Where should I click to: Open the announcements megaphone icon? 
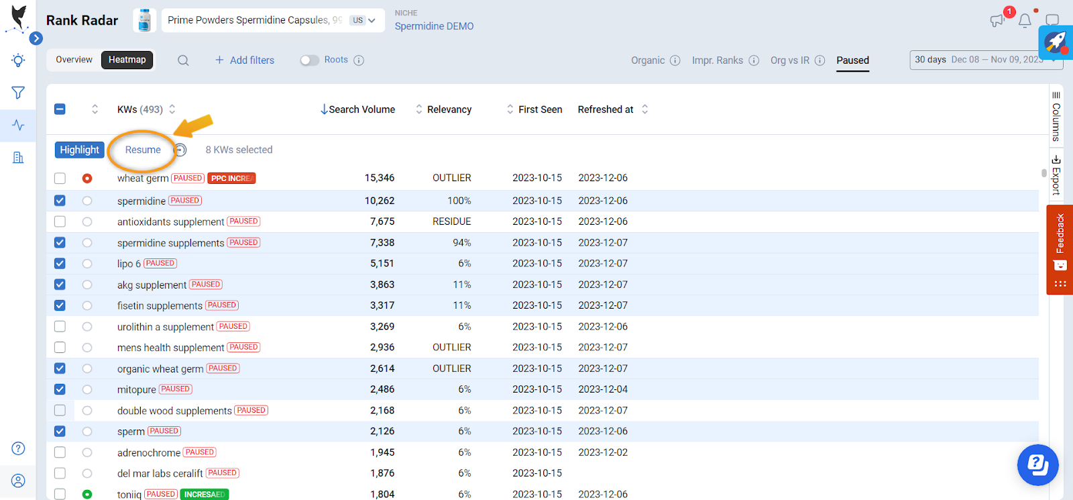tap(997, 21)
